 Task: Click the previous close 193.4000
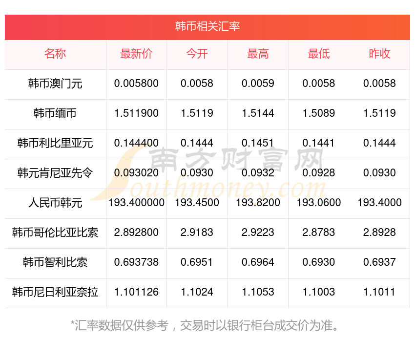click(x=379, y=203)
